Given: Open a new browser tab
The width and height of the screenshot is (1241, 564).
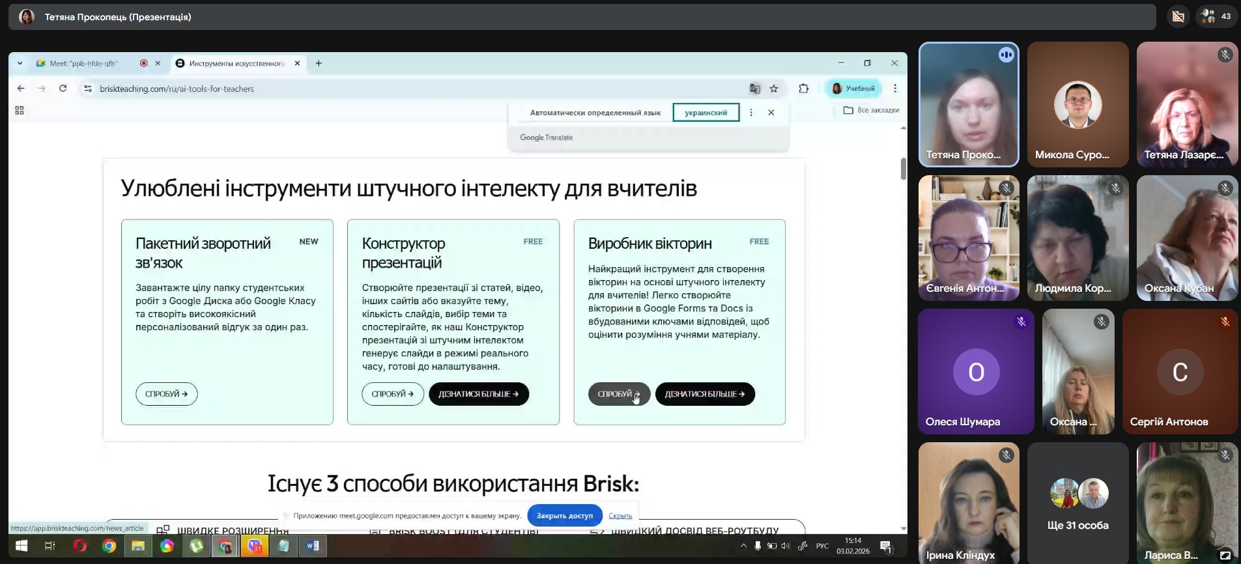Looking at the screenshot, I should tap(319, 63).
